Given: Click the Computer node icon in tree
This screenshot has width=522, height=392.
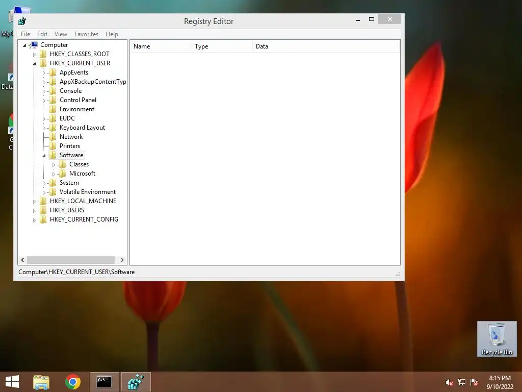Looking at the screenshot, I should [34, 45].
